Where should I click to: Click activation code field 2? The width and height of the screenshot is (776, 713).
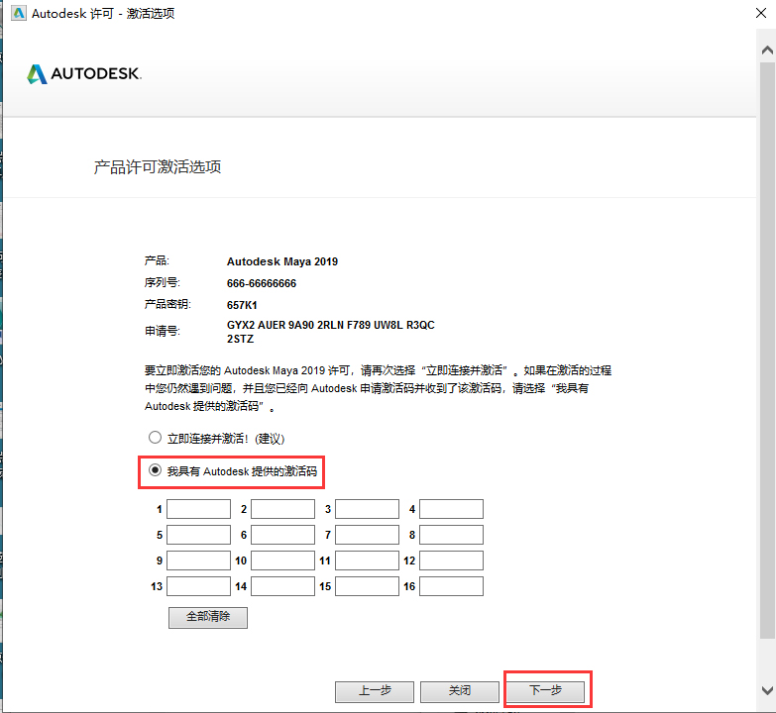pyautogui.click(x=282, y=509)
